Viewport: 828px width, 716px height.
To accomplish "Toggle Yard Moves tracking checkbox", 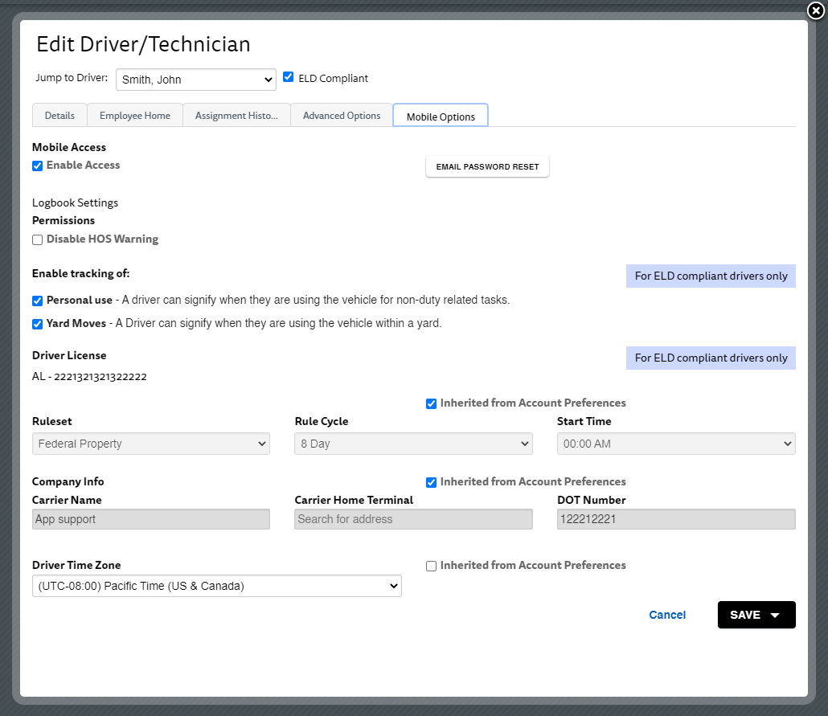I will (38, 324).
